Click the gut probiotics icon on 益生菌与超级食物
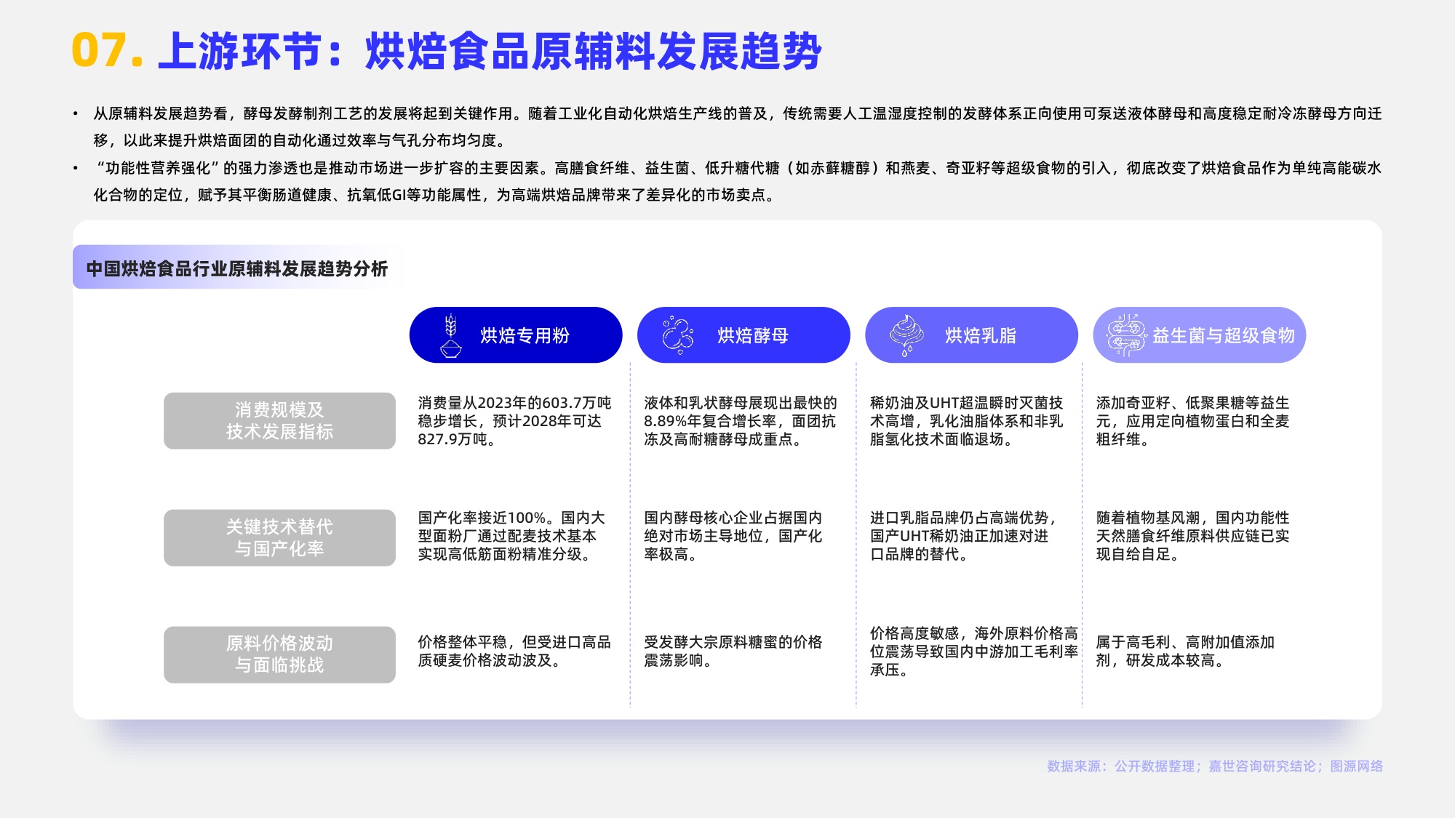Screen dimensions: 1455x818 point(1126,335)
